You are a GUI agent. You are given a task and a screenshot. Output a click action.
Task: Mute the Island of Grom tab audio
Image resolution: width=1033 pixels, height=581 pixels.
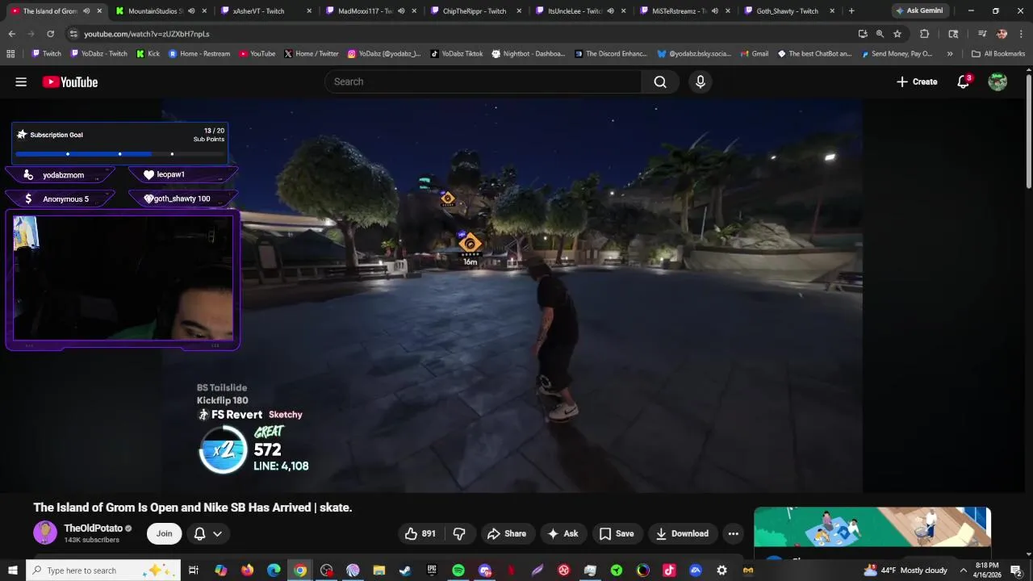86,11
